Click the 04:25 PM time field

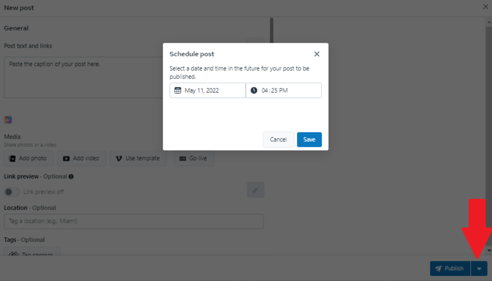pyautogui.click(x=284, y=90)
